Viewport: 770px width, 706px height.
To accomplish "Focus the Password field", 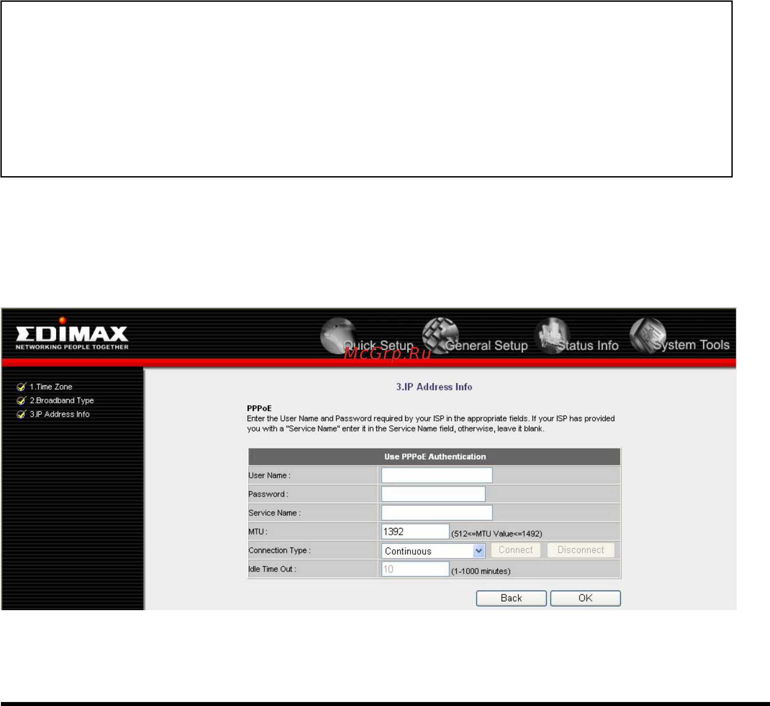I will click(433, 494).
